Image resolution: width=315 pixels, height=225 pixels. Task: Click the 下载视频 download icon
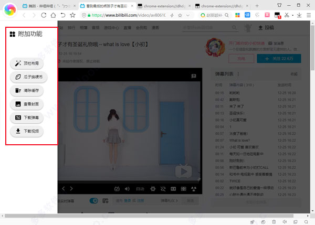click(19, 131)
